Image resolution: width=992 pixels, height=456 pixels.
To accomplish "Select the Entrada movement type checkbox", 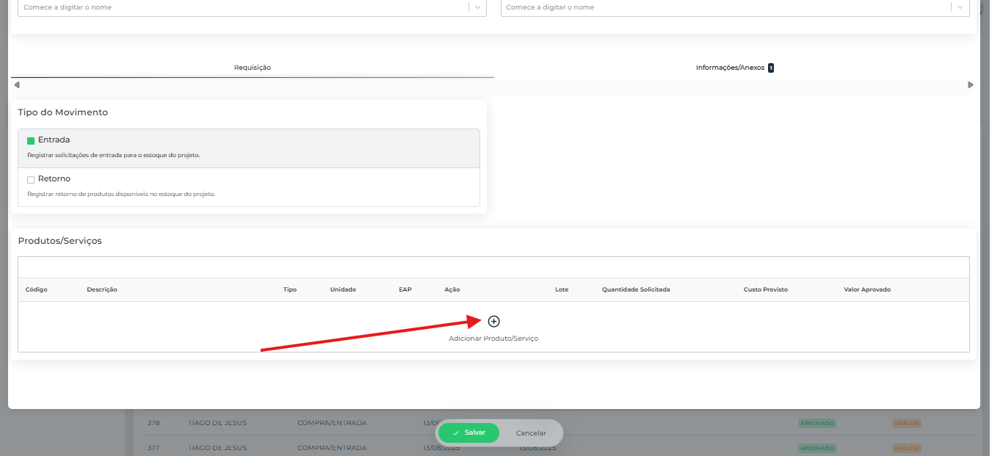I will coord(31,140).
